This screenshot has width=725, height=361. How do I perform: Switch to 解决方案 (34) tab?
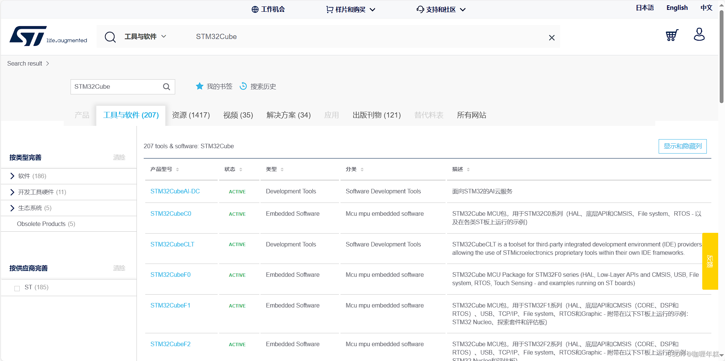289,115
